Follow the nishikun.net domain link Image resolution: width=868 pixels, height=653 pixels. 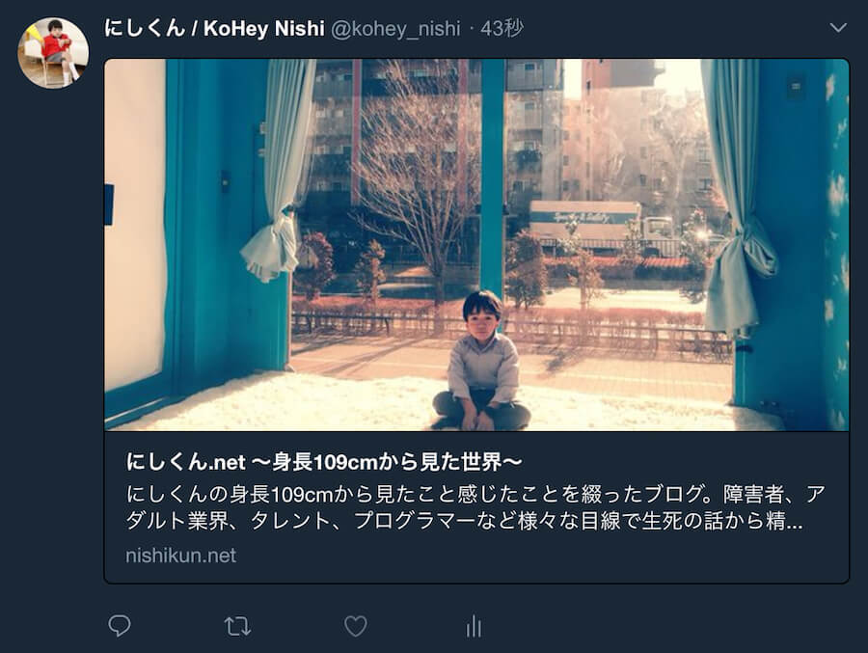(x=180, y=556)
